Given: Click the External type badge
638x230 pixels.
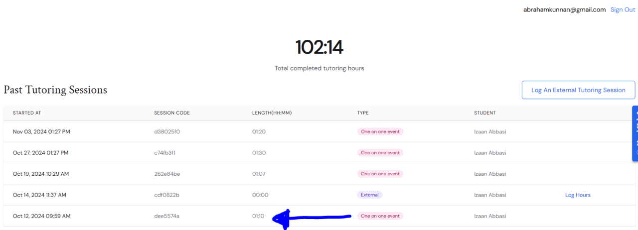Looking at the screenshot, I should click(369, 195).
